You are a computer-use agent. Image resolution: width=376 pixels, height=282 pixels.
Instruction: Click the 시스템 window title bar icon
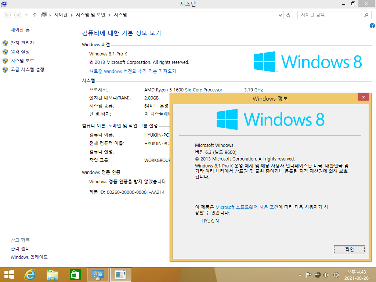click(4, 4)
